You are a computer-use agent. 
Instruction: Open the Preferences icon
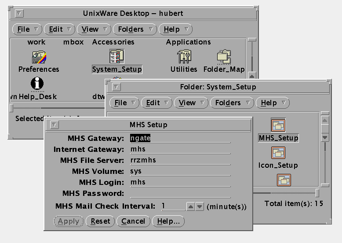39,57
